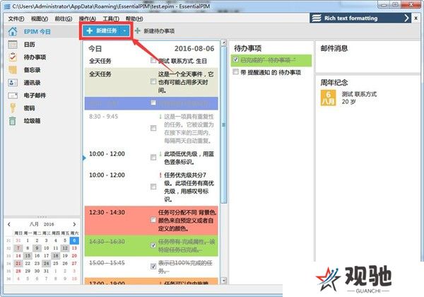Click the Rich text formatting banner icon
Image resolution: width=424 pixels, height=297 pixels.
pyautogui.click(x=317, y=18)
